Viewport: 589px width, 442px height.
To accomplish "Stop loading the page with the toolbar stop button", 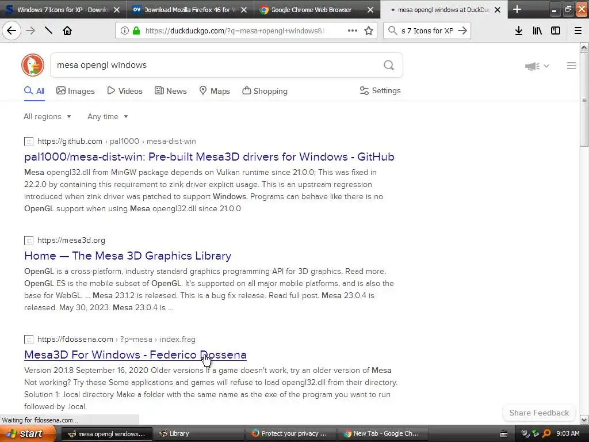I will click(x=48, y=31).
